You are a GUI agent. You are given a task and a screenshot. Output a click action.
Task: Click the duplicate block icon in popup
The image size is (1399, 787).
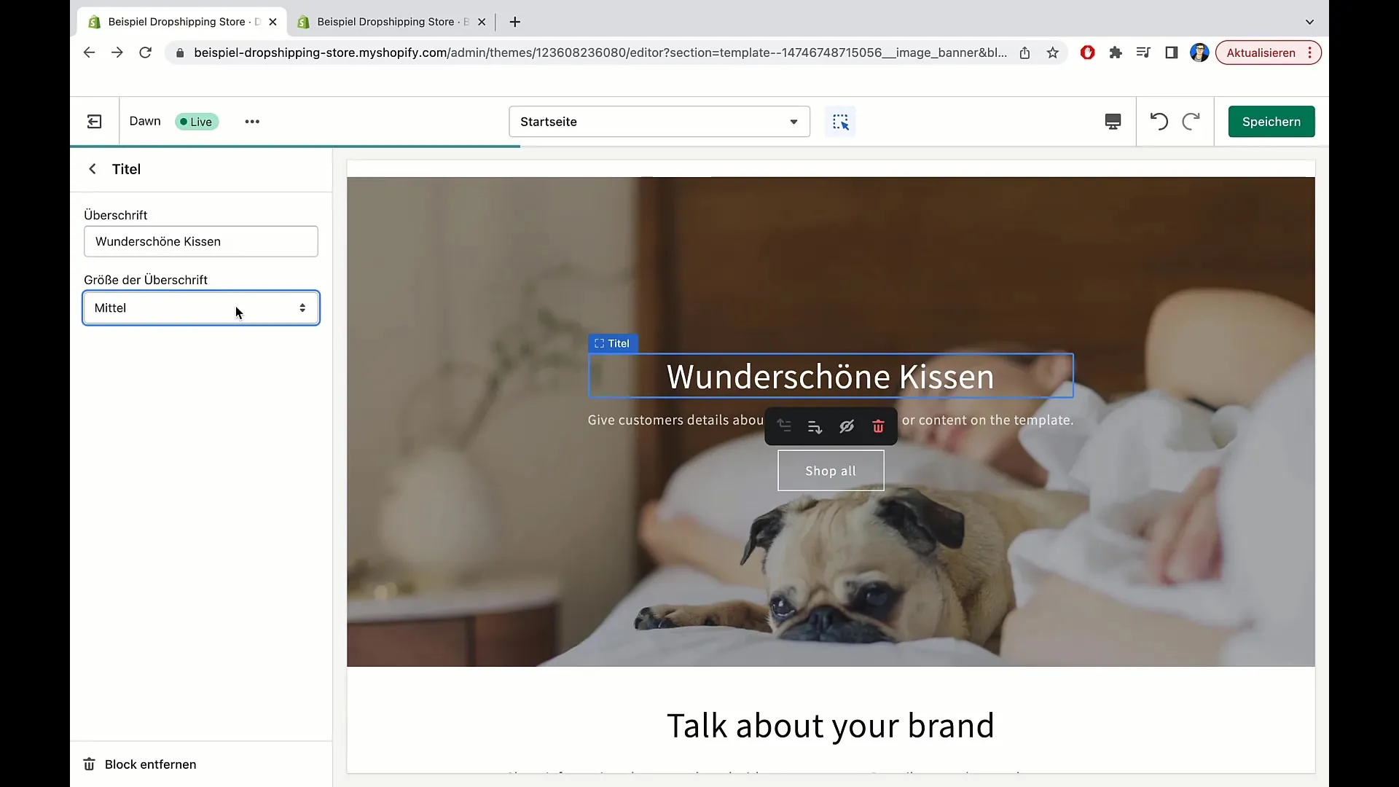pyautogui.click(x=815, y=426)
